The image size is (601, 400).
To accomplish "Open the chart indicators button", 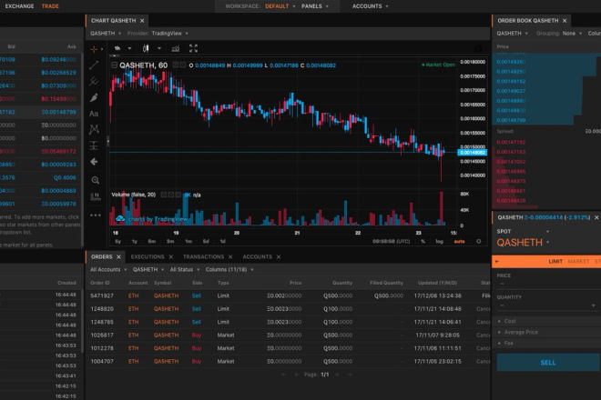I will [176, 48].
